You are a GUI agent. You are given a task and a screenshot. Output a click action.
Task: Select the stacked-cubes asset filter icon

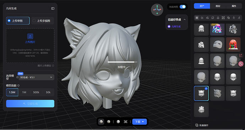[x=207, y=18]
